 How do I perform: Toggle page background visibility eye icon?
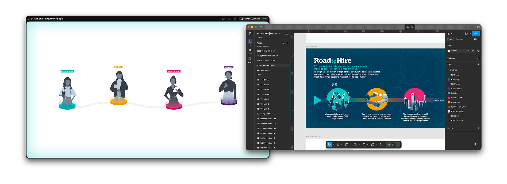tap(478, 51)
